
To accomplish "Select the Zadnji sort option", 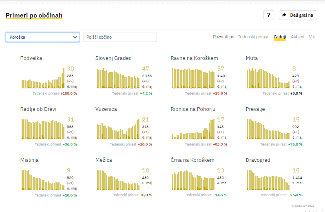I will click(x=280, y=37).
